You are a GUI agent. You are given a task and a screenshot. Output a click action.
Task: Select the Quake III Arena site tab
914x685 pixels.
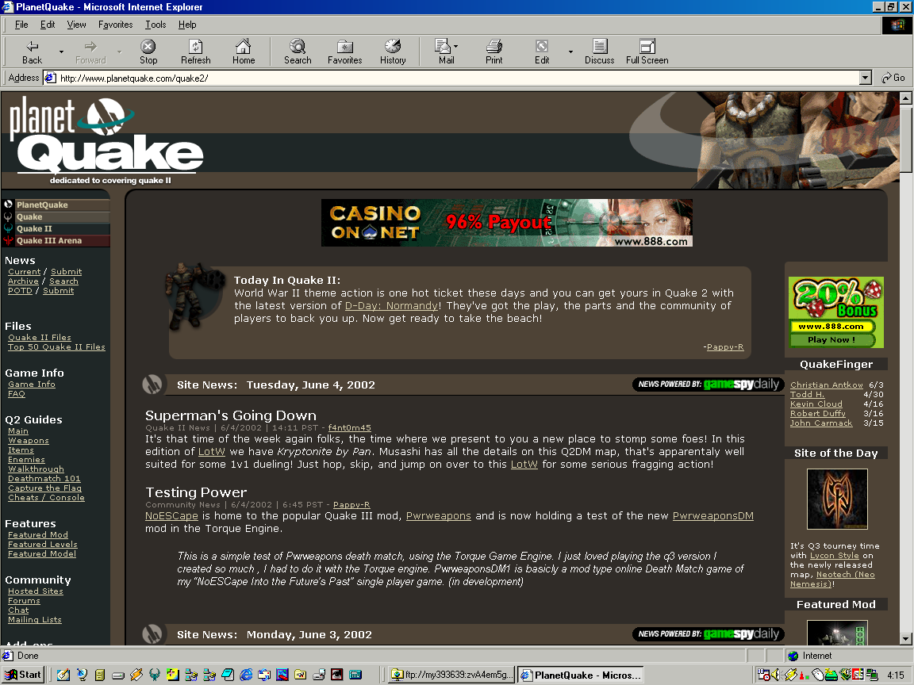click(x=48, y=241)
